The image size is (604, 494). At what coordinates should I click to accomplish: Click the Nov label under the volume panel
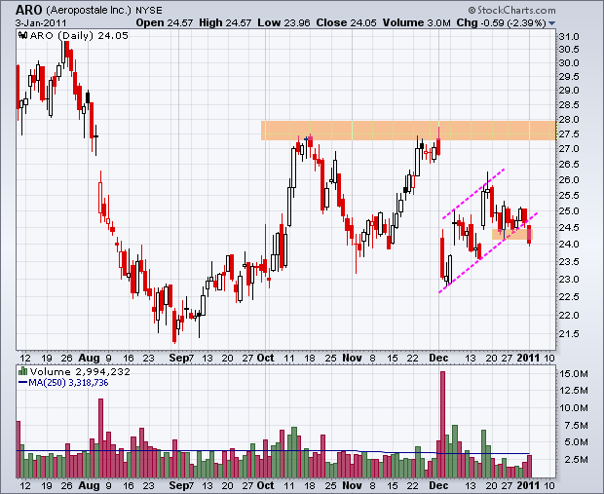pyautogui.click(x=352, y=485)
